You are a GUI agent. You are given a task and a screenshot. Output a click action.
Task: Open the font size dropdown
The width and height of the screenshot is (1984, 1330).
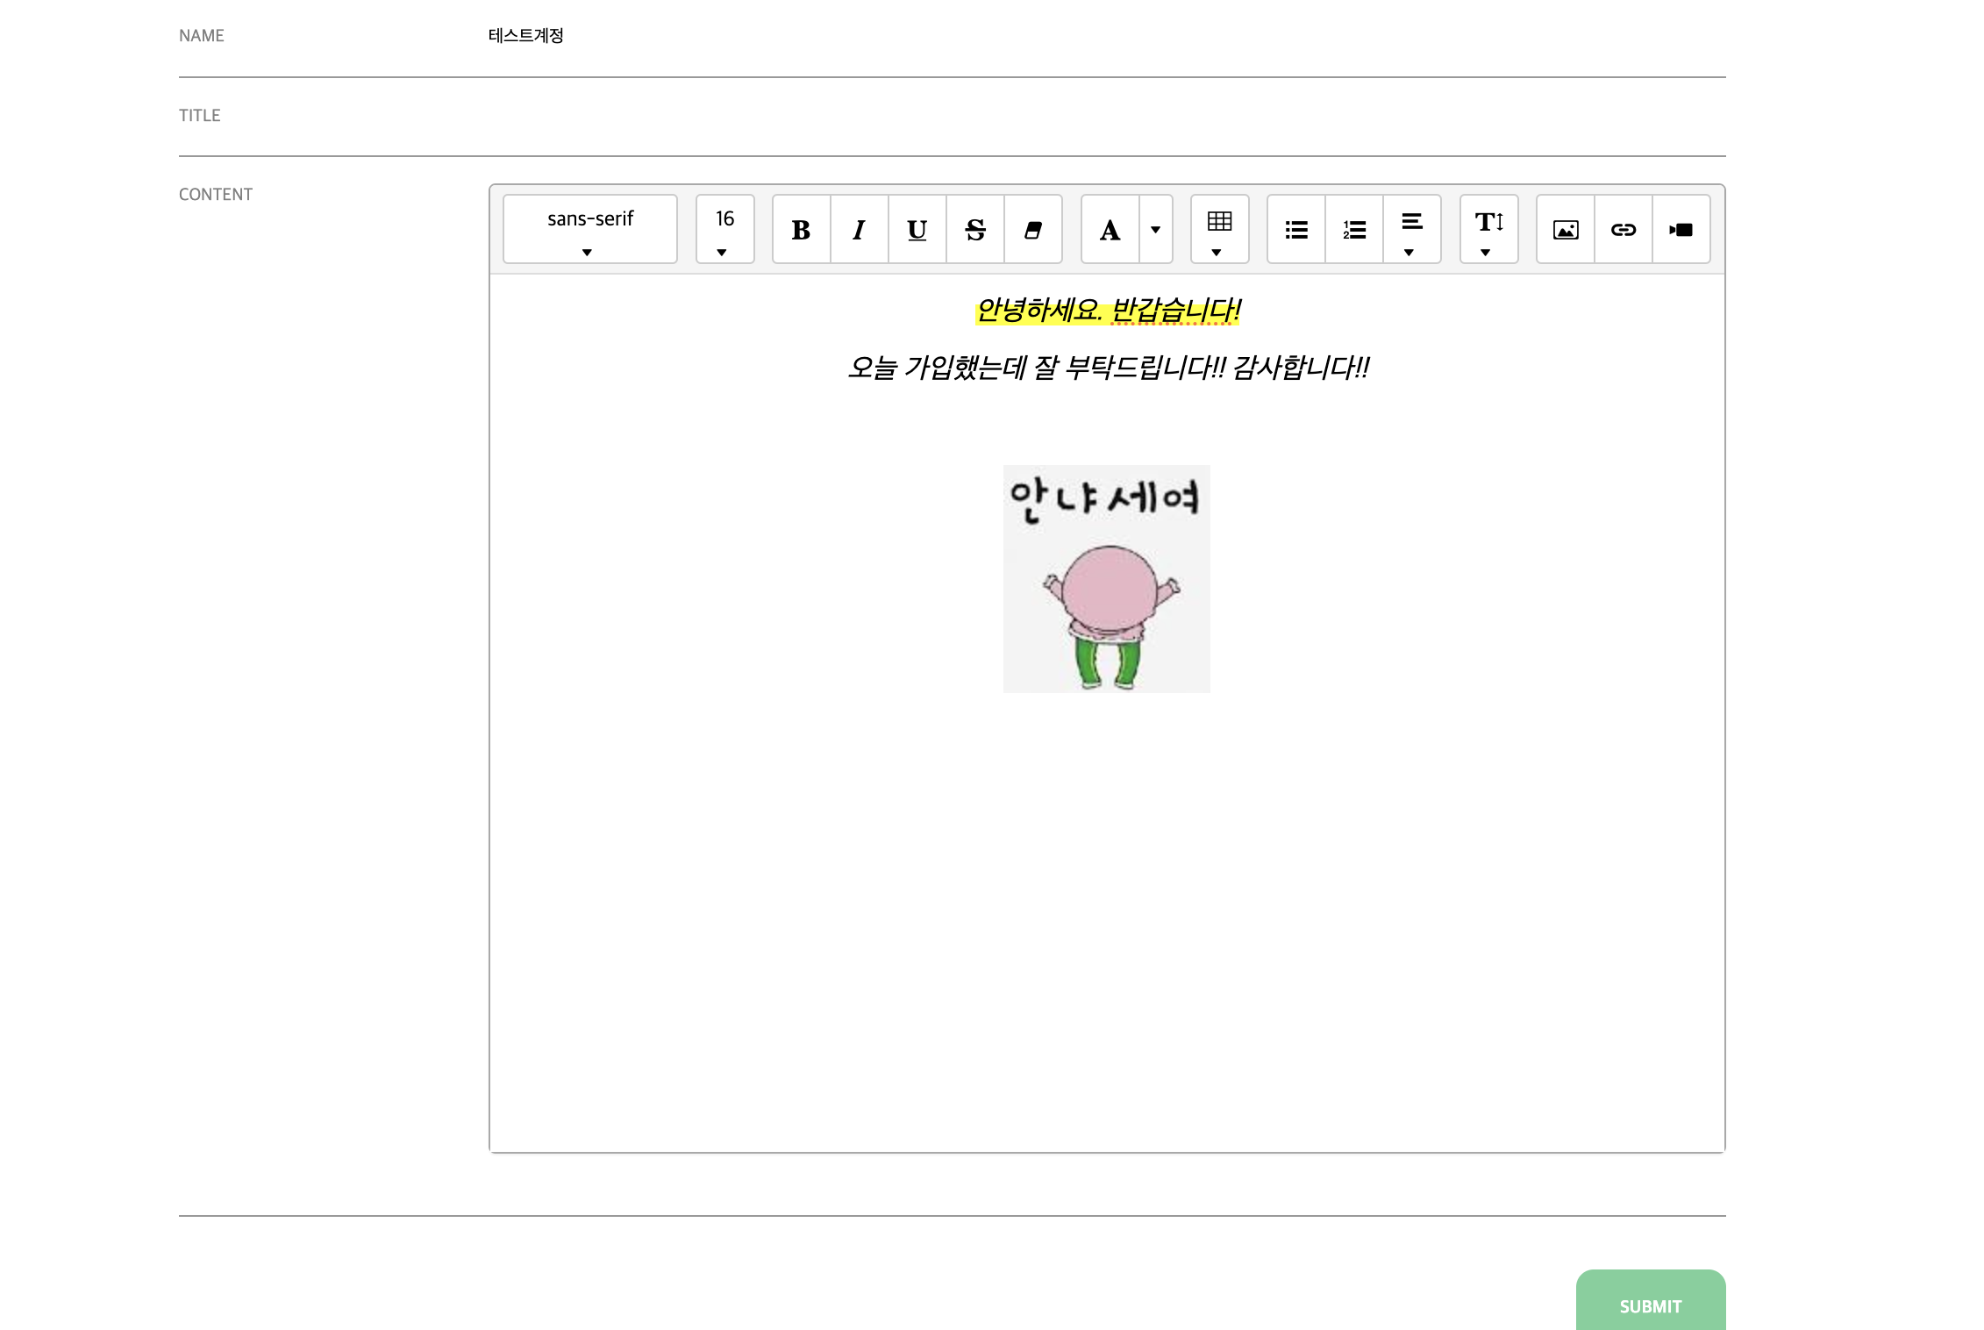(x=724, y=229)
